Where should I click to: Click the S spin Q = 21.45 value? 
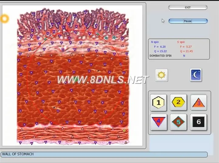(x=186, y=51)
